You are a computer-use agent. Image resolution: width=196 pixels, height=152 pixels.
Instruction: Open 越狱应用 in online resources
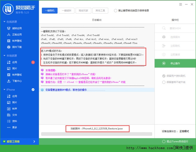pos(17,28)
